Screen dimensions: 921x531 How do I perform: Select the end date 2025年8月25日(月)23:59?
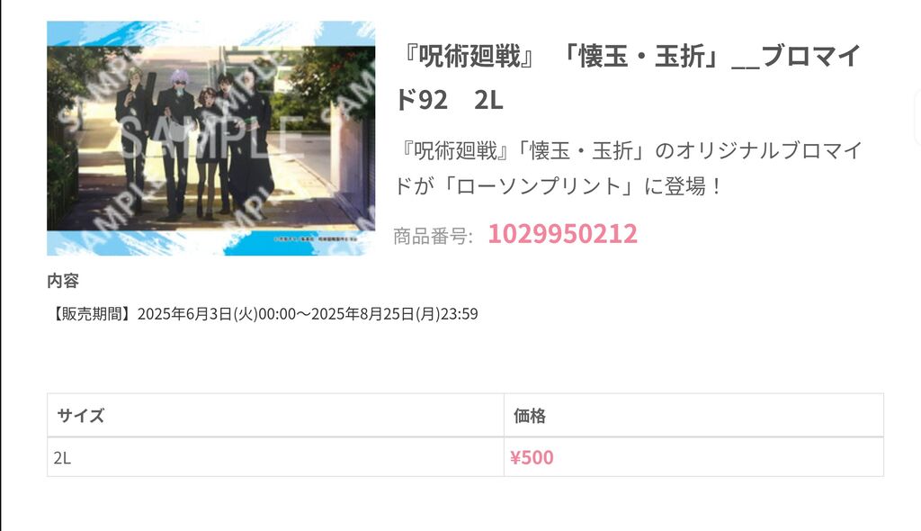coord(394,314)
